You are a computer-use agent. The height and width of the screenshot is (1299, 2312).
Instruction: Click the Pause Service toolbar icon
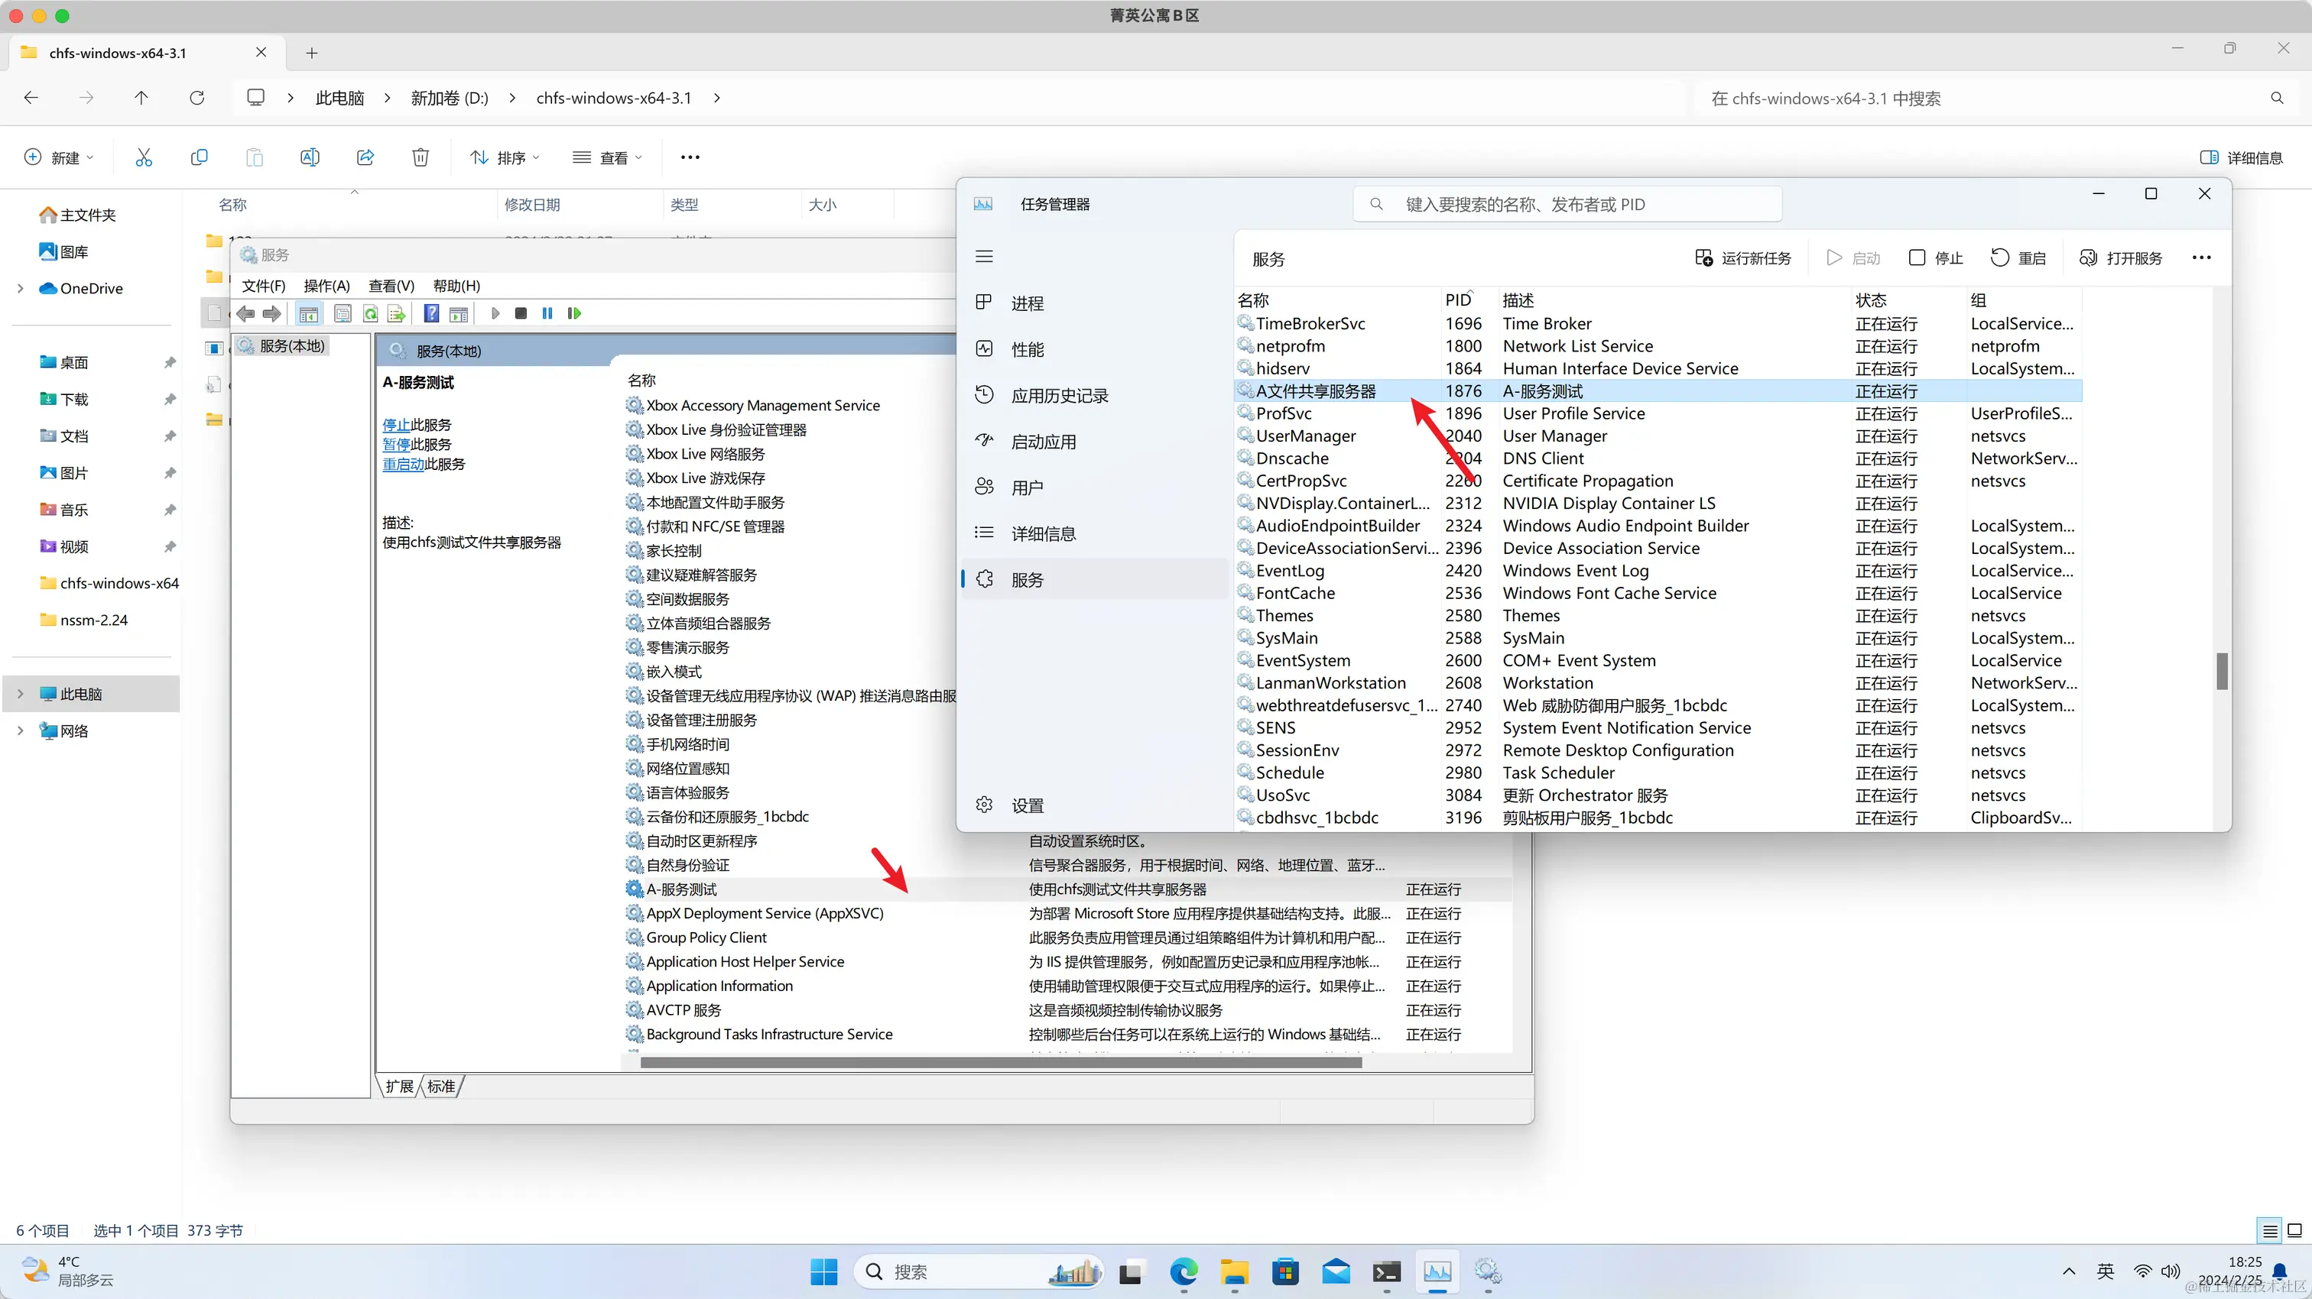coord(547,313)
